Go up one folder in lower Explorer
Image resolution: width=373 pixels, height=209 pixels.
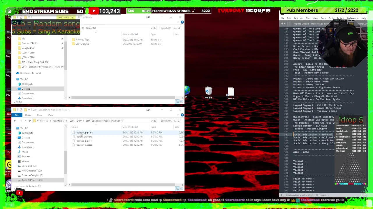(29, 121)
